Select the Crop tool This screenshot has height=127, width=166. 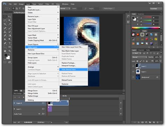click(5, 24)
